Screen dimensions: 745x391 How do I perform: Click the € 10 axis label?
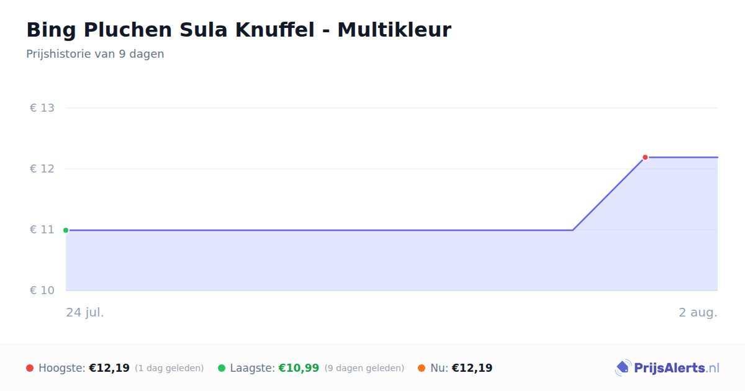pos(42,290)
